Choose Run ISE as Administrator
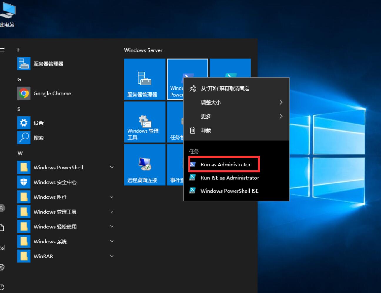This screenshot has height=293, width=381. coord(229,178)
